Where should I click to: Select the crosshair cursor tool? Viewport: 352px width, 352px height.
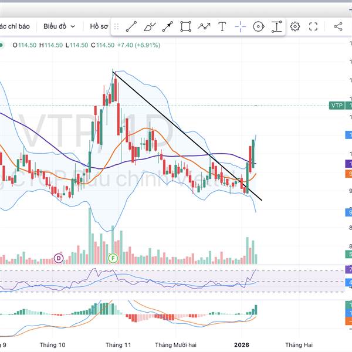pos(241,26)
